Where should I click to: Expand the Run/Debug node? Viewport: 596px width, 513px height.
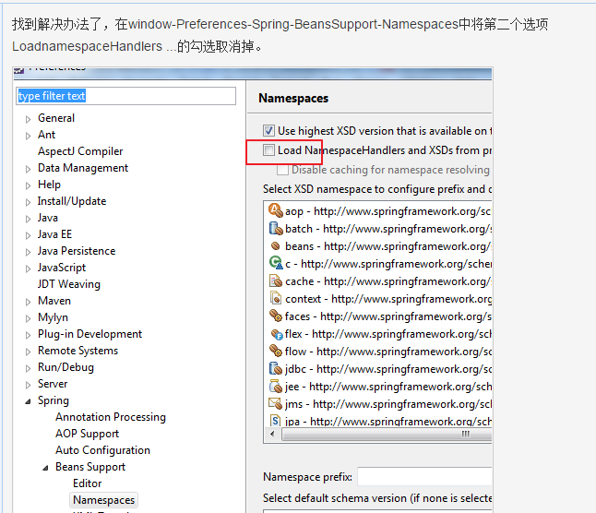click(x=28, y=368)
